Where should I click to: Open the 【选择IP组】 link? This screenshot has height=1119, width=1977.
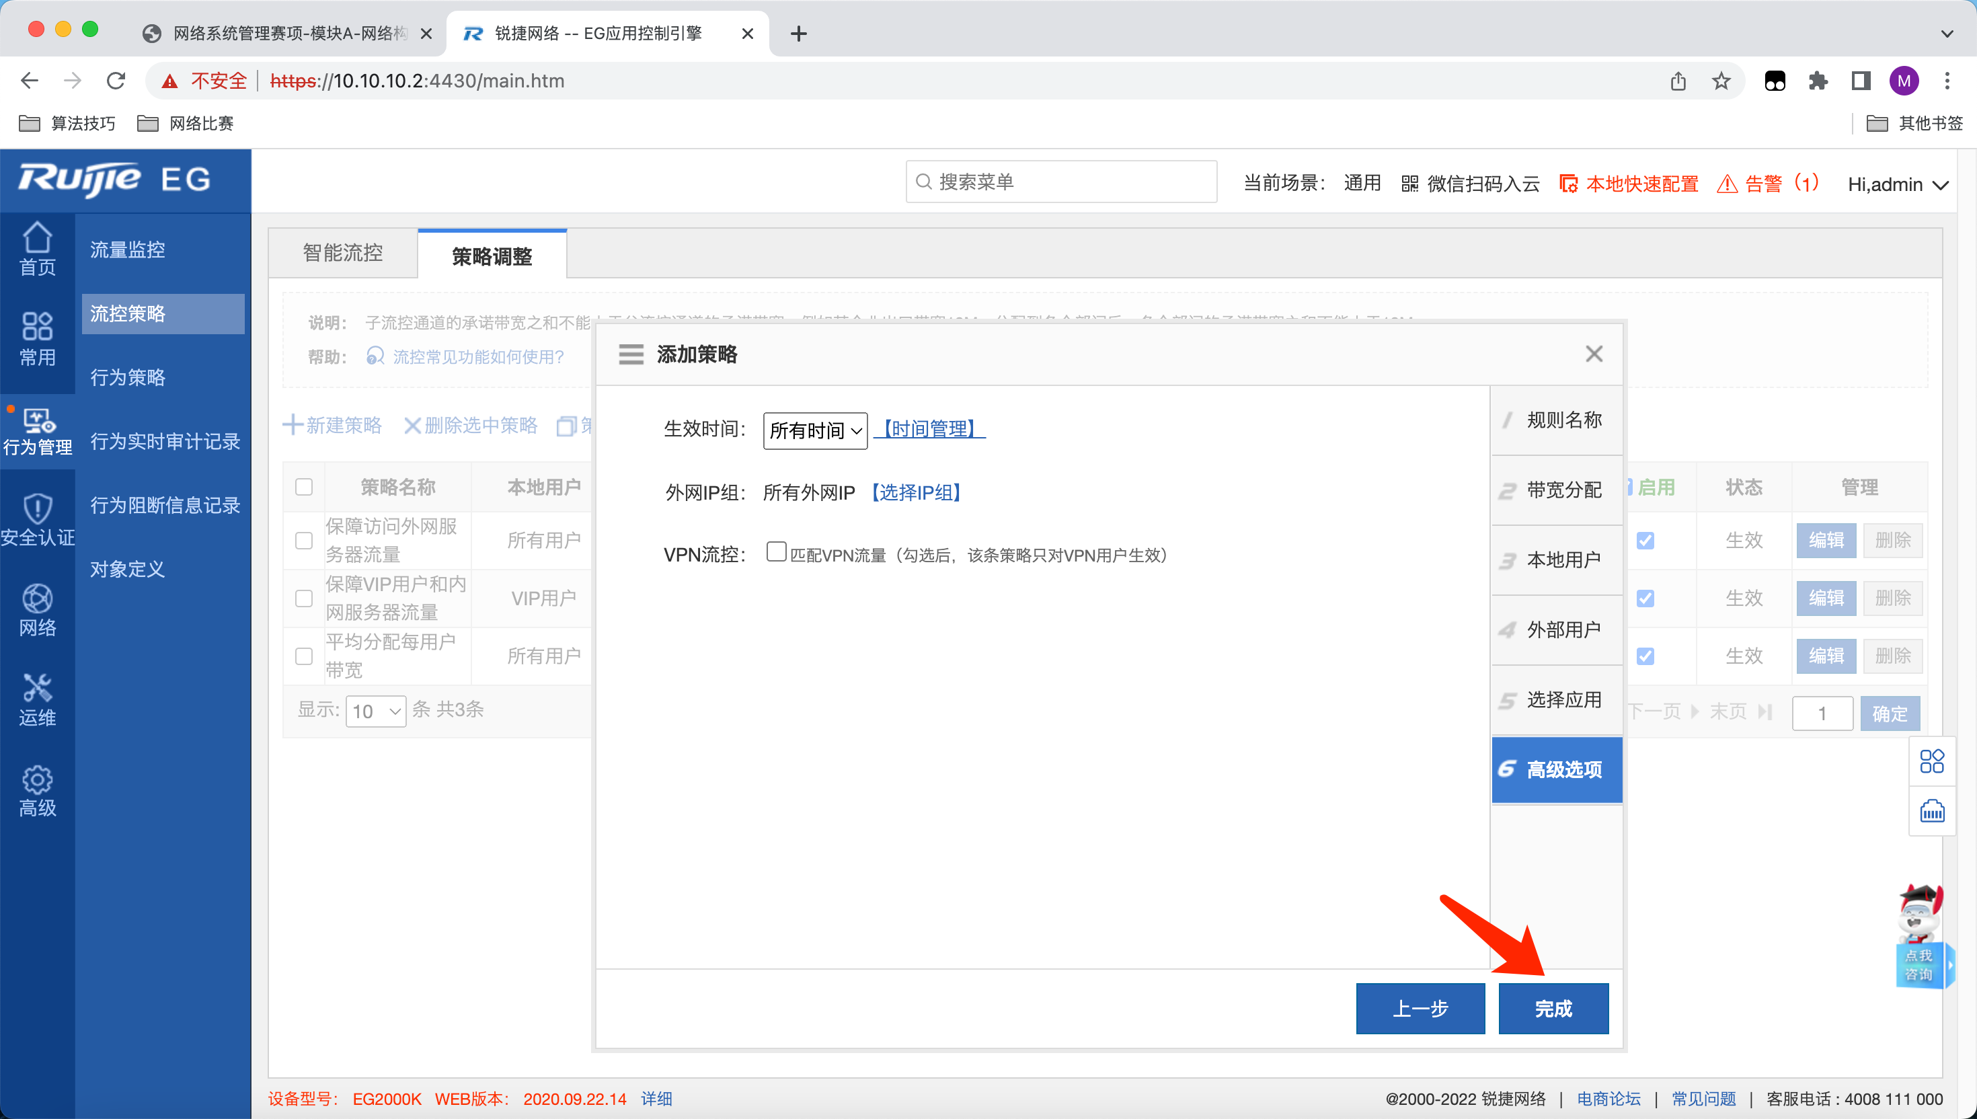click(x=916, y=492)
